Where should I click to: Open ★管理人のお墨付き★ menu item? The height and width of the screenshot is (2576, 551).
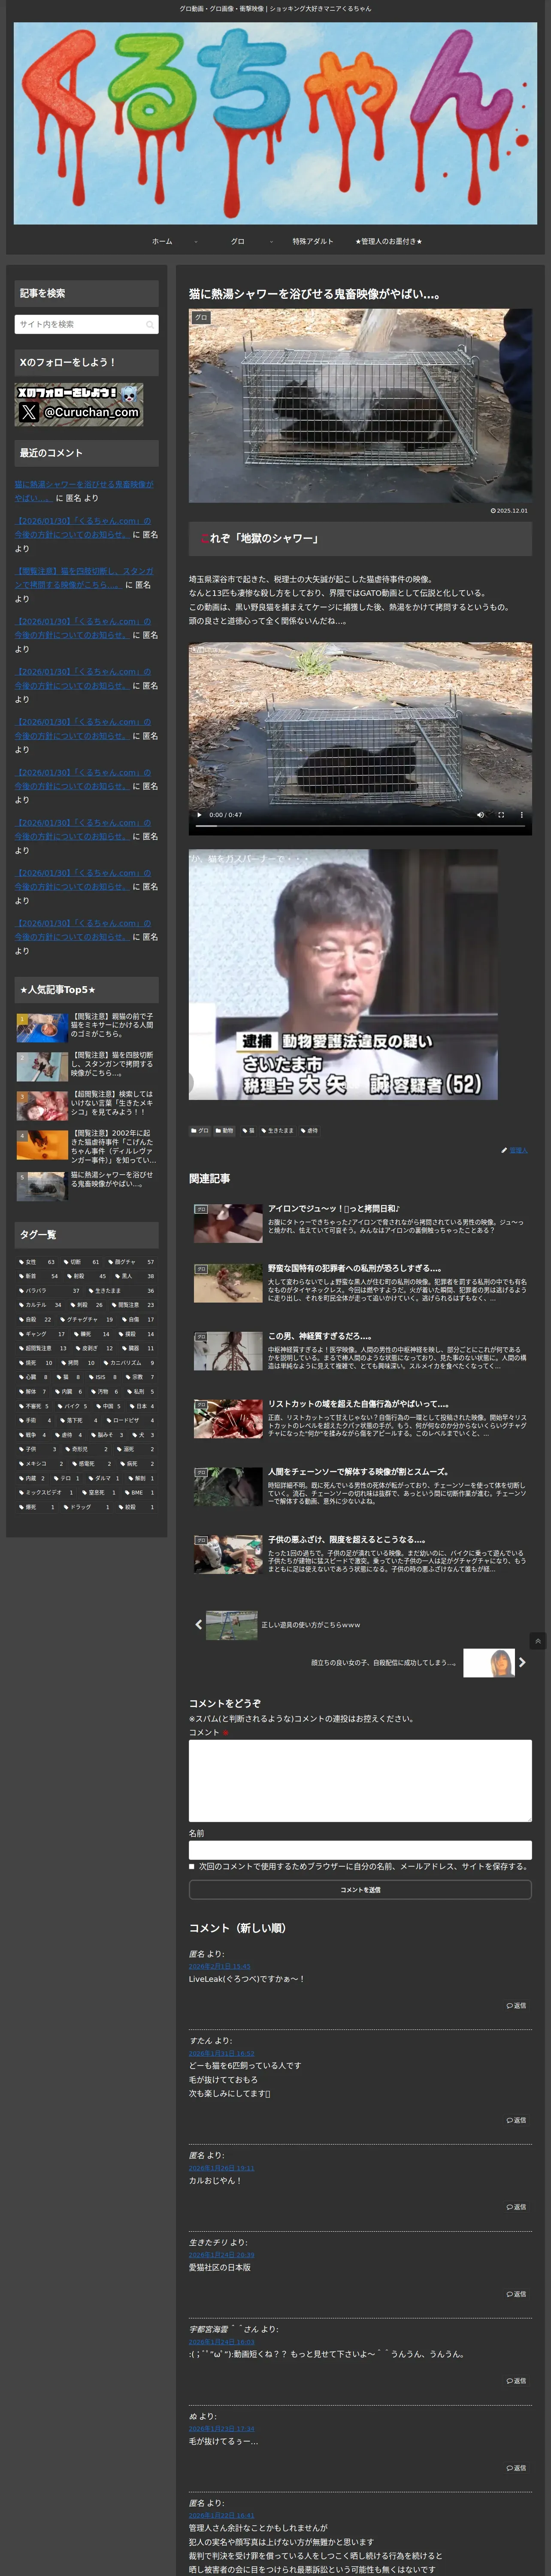point(388,241)
